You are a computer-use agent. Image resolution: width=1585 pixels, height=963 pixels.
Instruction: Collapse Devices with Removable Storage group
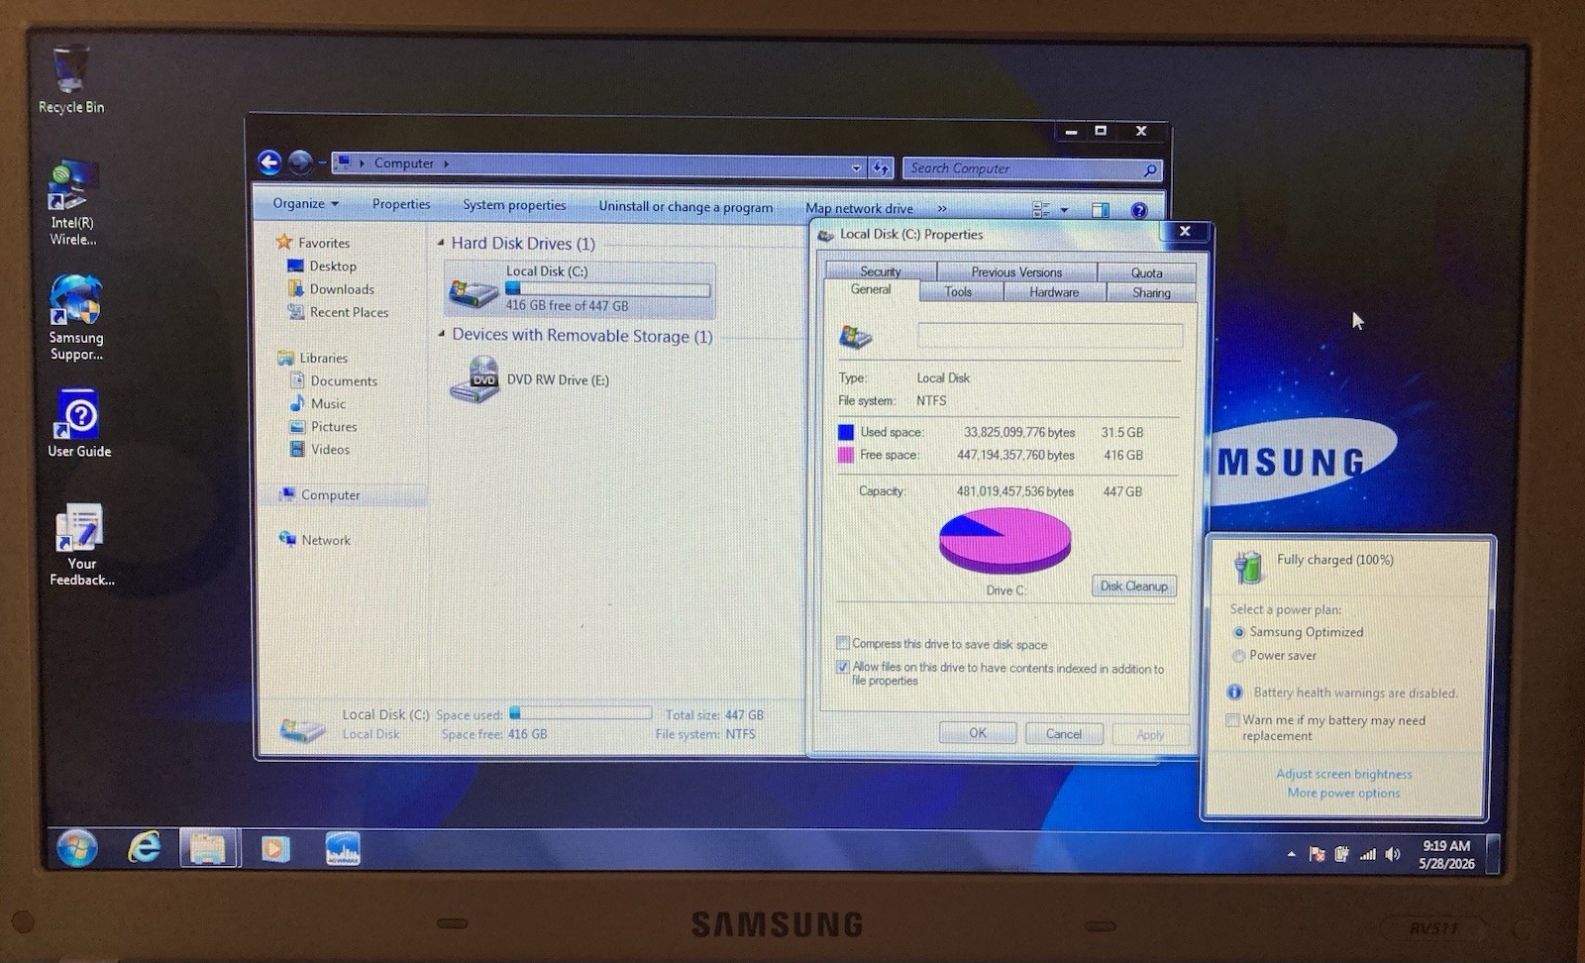pos(442,335)
